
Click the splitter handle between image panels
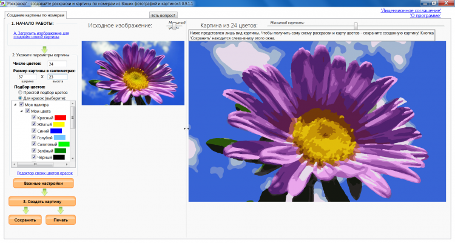click(186, 128)
